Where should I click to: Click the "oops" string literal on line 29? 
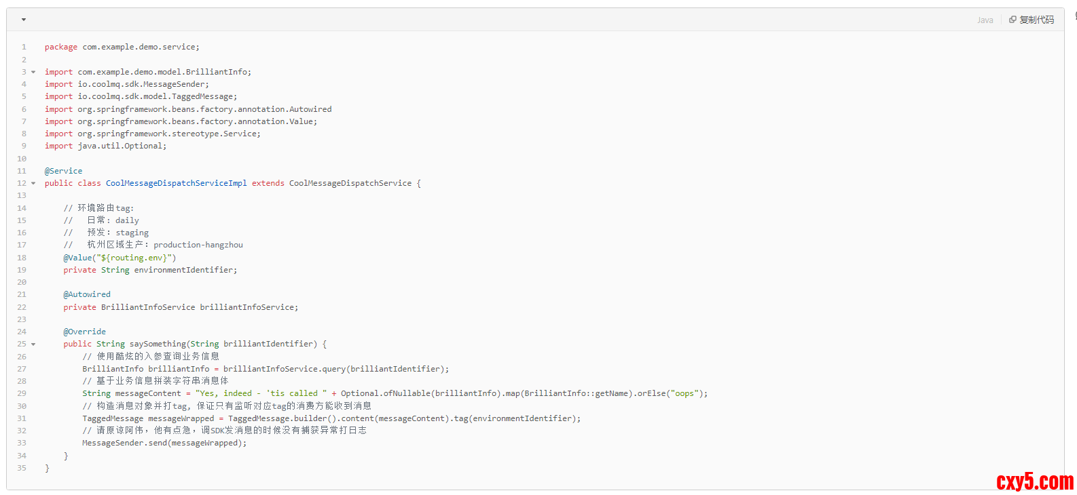[x=685, y=393]
